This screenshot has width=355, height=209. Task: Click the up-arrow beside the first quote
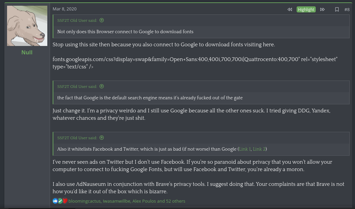tap(102, 20)
